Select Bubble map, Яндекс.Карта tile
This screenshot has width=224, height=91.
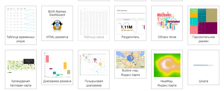click(x=130, y=64)
